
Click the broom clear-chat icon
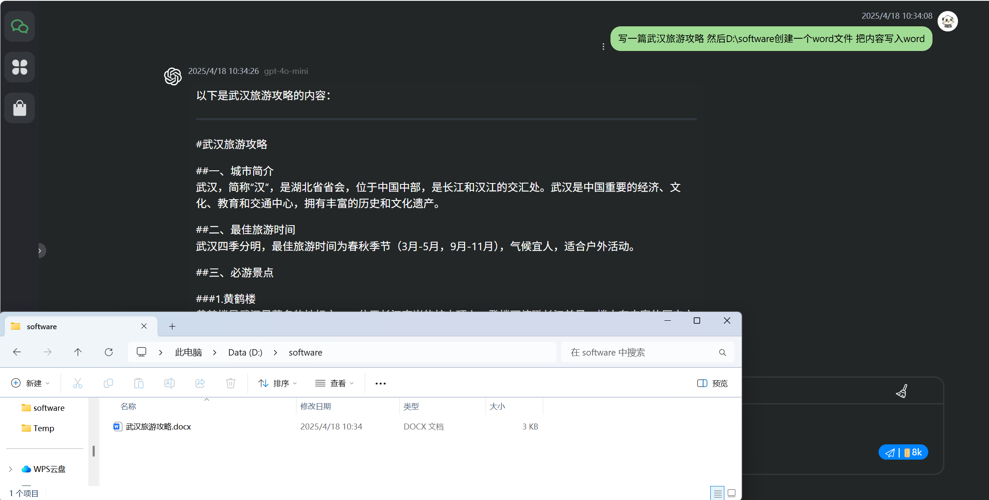pyautogui.click(x=901, y=391)
